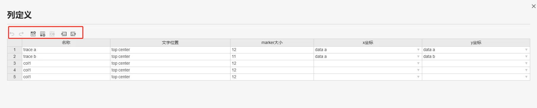Open the x坐标 dropdown in row 3
537x108 pixels.
pos(418,63)
